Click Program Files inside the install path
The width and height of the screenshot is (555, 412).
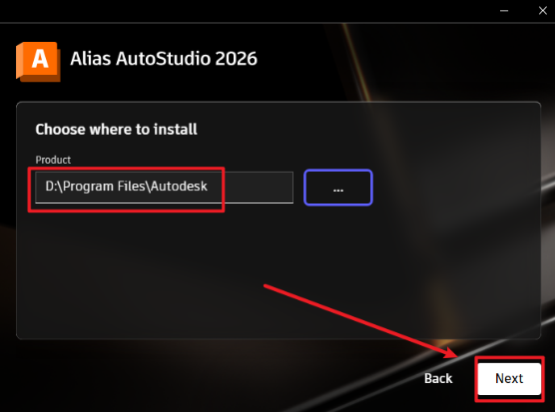tap(104, 187)
